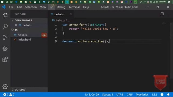Click the editor vertical scrollbar marker
This screenshot has width=173, height=97.
(171, 36)
